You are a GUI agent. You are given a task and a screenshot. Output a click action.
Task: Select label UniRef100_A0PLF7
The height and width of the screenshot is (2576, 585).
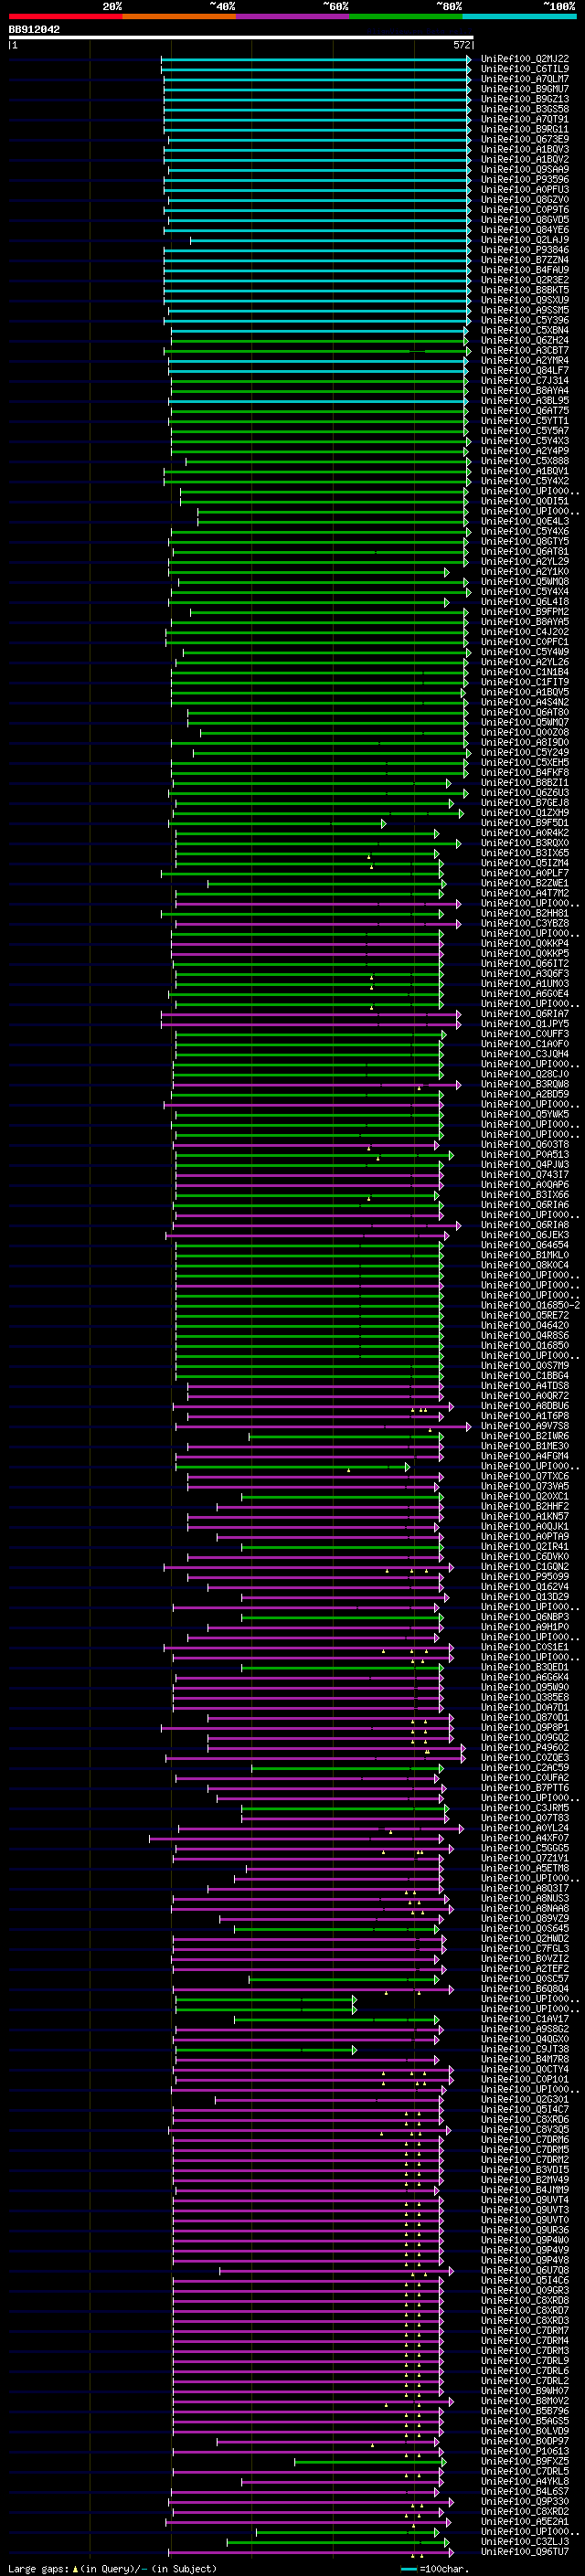525,873
